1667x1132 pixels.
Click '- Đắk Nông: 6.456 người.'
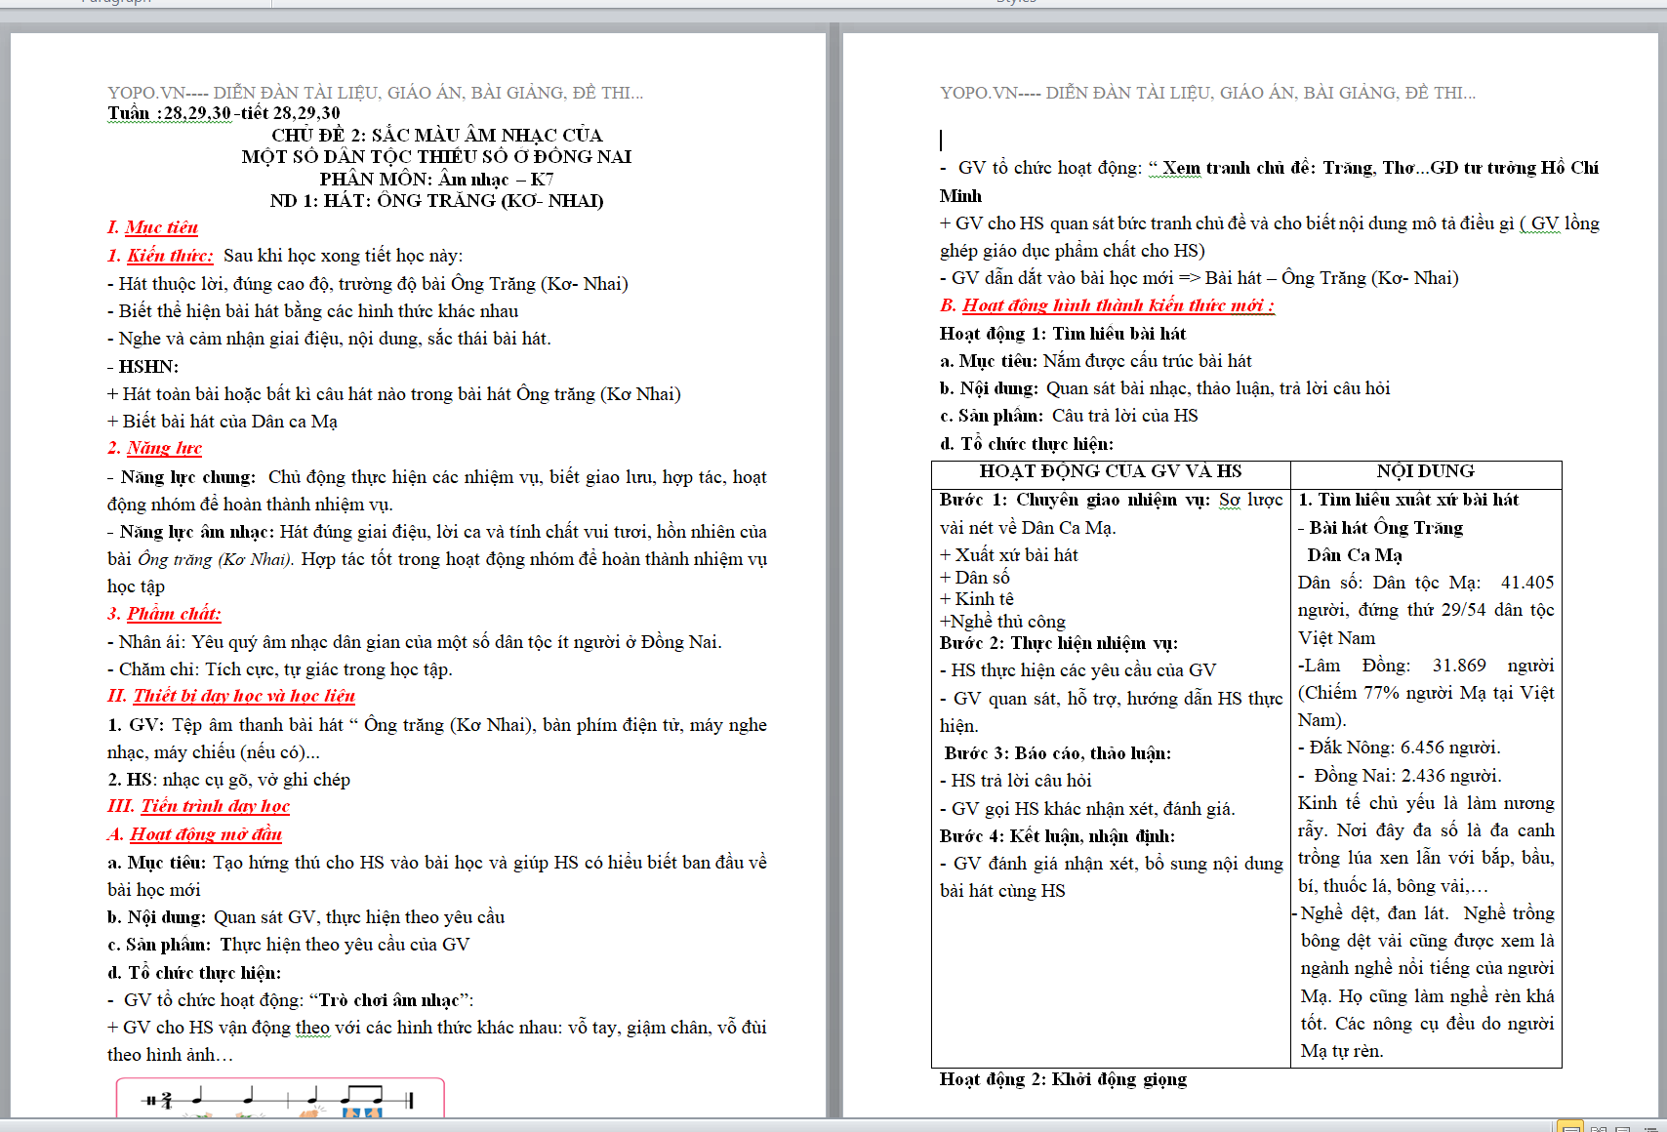tap(1400, 748)
